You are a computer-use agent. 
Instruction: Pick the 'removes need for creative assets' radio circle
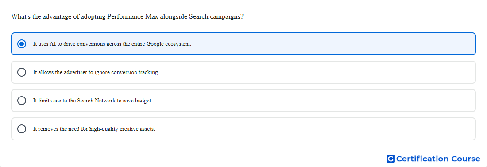click(x=22, y=129)
